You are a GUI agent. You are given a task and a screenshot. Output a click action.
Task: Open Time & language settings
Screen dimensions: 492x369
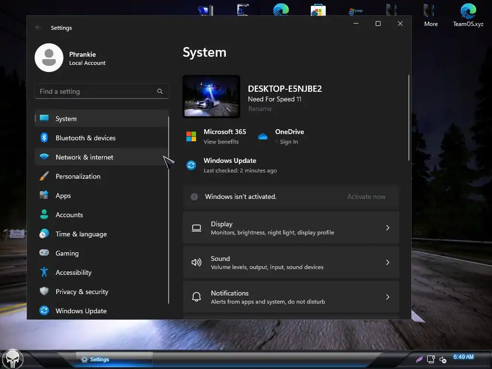(101, 234)
